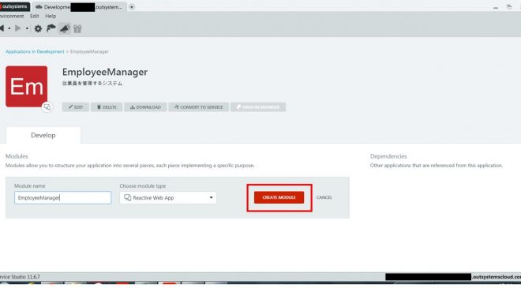
Task: Open the settings gear in the toolbar
Action: click(38, 29)
